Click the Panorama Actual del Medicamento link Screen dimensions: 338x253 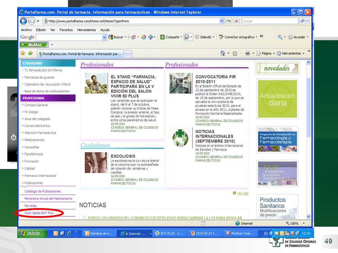click(48, 199)
